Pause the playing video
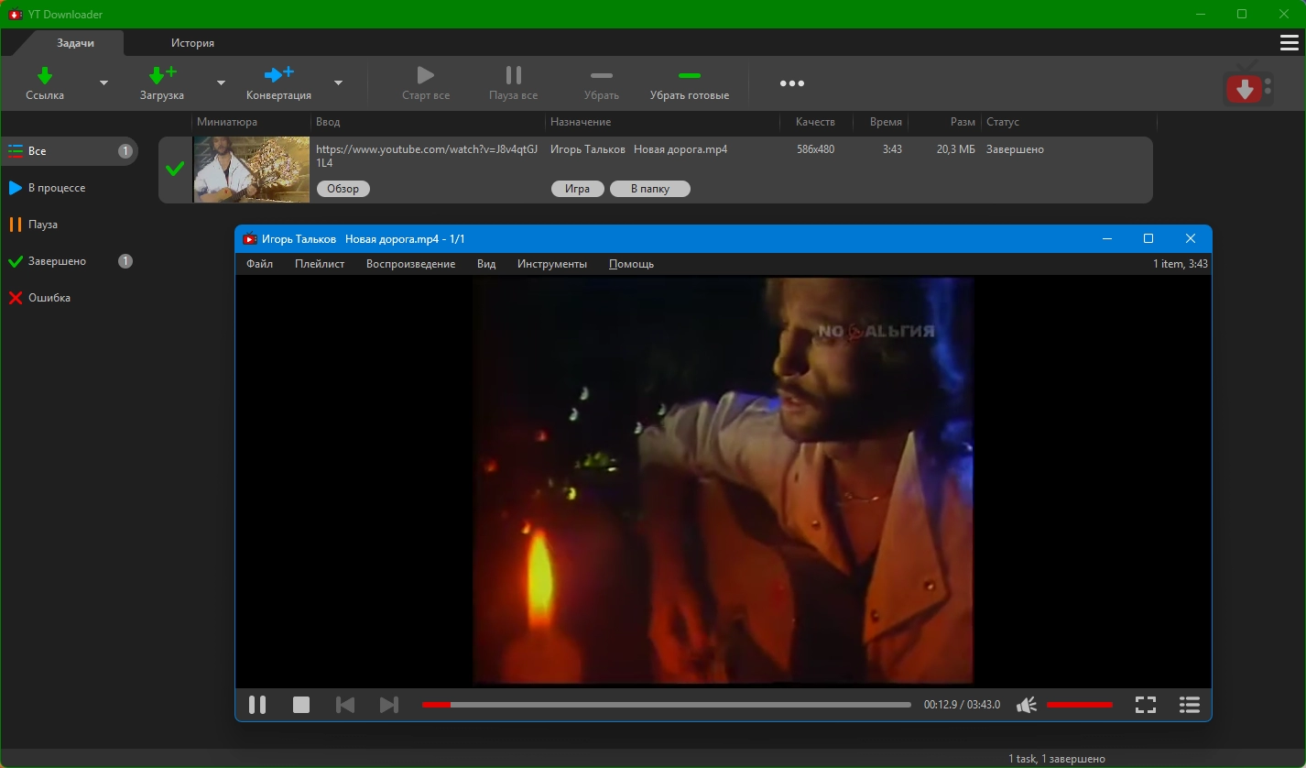This screenshot has height=768, width=1306. click(x=257, y=705)
